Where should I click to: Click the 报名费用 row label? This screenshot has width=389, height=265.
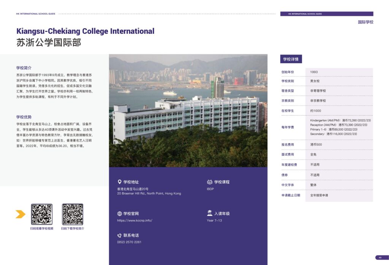tap(288, 145)
